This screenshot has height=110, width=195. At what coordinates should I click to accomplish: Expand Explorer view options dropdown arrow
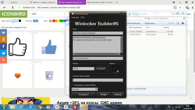tap(173, 23)
